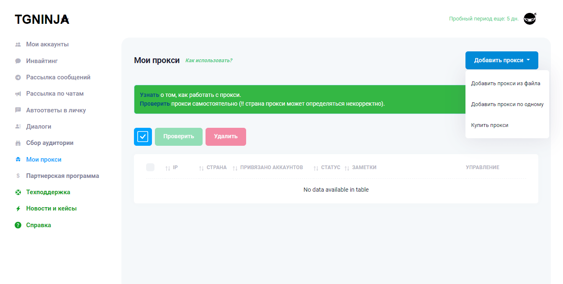Collapse the Добавить прокси dropdown
This screenshot has height=284, width=563.
pyautogui.click(x=501, y=60)
